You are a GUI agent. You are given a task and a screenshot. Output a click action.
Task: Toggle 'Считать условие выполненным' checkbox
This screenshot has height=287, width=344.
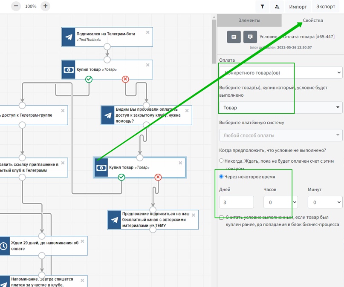tap(221, 217)
